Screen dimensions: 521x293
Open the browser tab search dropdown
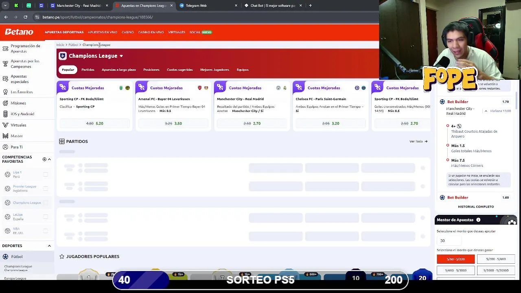[x=6, y=6]
